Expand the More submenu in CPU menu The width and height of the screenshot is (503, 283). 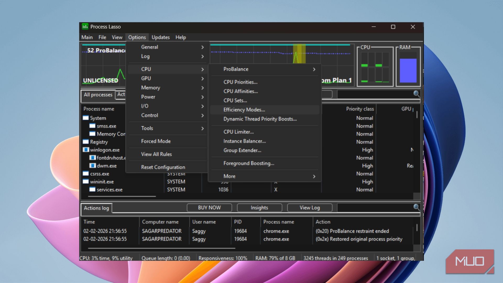click(265, 176)
